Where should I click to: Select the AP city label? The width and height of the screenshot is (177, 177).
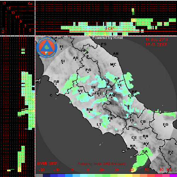117,79
